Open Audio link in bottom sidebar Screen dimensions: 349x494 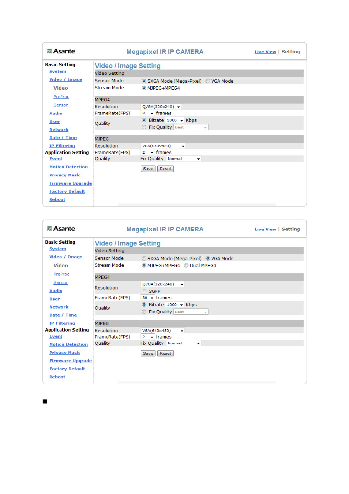pyautogui.click(x=56, y=291)
